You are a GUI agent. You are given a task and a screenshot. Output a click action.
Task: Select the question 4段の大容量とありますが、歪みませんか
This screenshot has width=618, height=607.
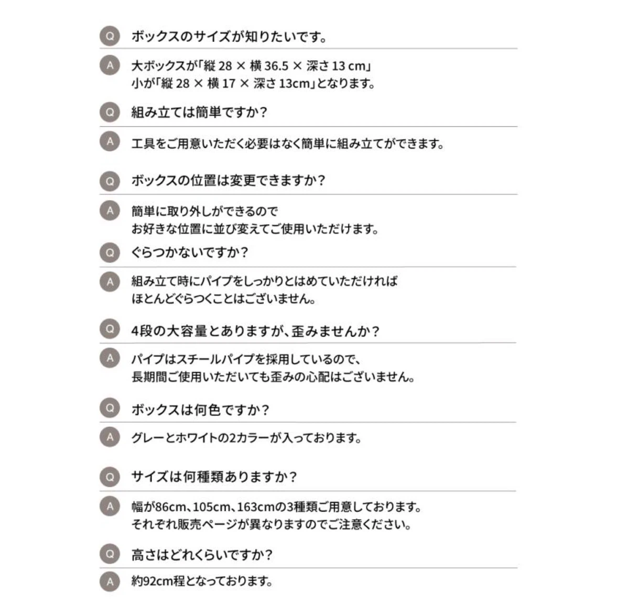255,331
